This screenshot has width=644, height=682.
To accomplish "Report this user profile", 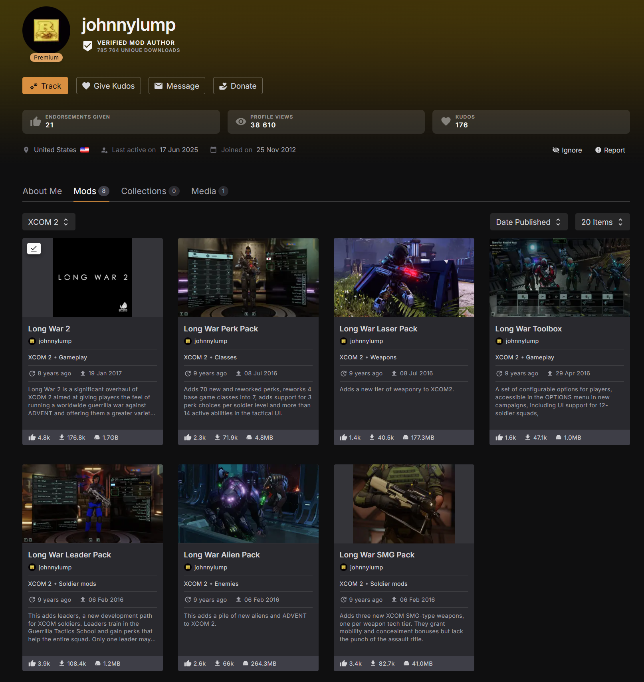I will click(x=610, y=150).
